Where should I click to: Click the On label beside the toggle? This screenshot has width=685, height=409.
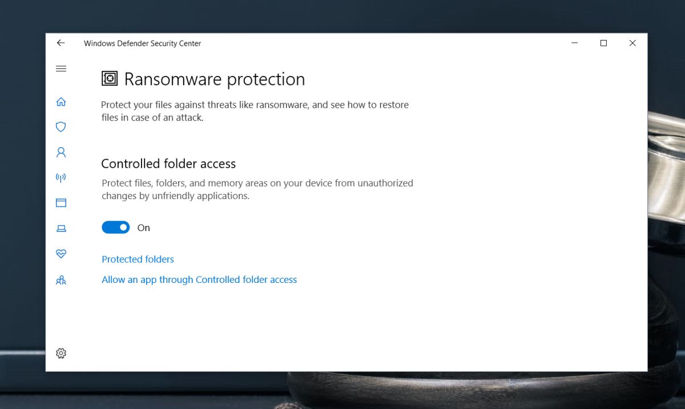tap(144, 228)
